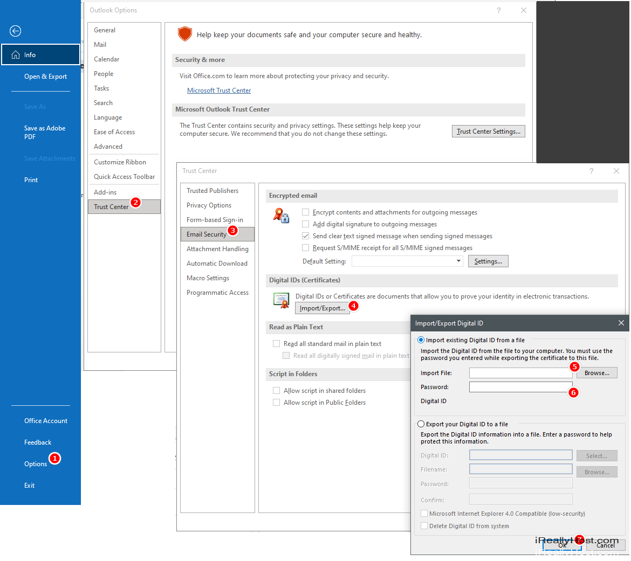Enable Request S/MIME receipt checkbox
Screen dimensions: 631x561
[x=306, y=248]
